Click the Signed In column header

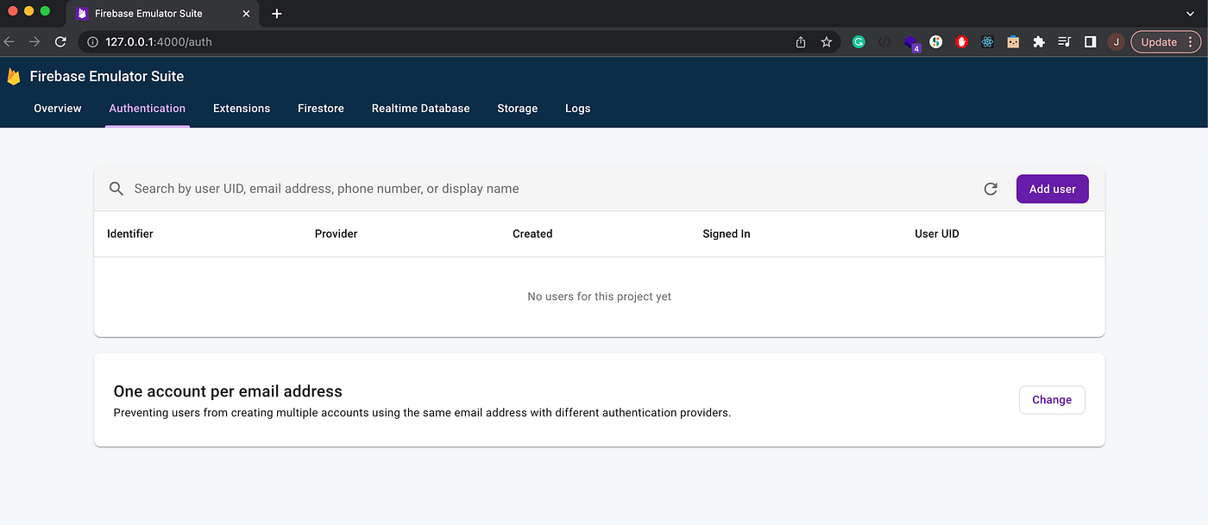[x=727, y=234]
